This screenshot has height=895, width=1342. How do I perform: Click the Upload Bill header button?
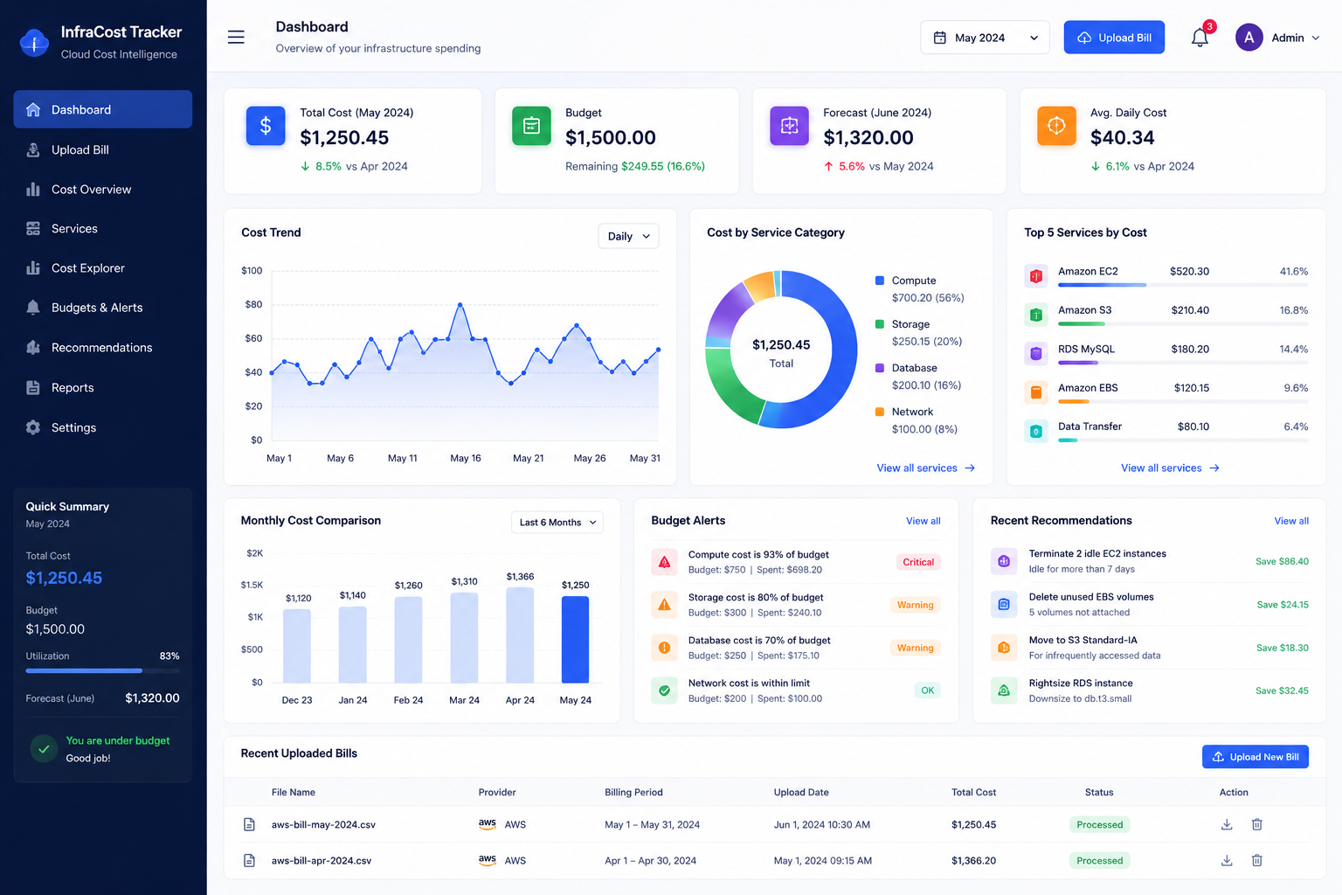pos(1114,38)
